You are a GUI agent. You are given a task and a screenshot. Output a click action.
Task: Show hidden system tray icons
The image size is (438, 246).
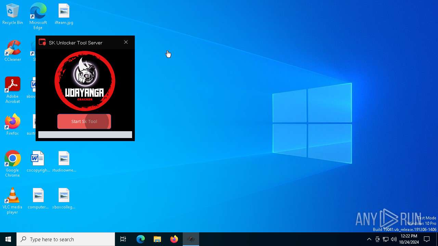[369, 239]
